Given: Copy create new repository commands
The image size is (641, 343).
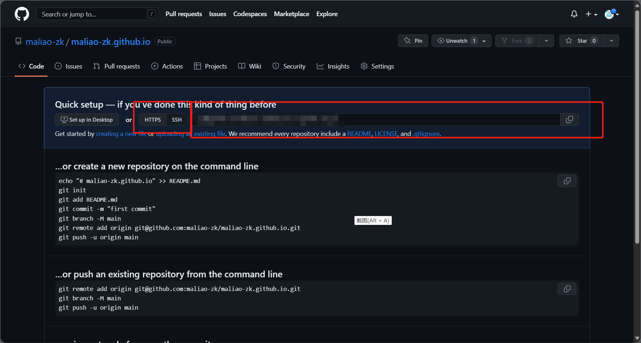Looking at the screenshot, I should tap(567, 181).
